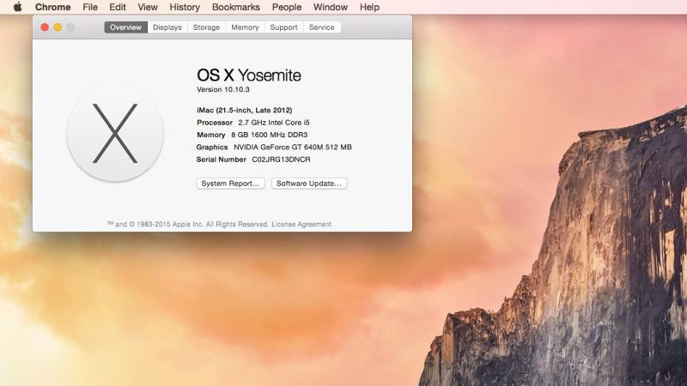Open the Help menu
The image size is (687, 386).
pos(369,7)
